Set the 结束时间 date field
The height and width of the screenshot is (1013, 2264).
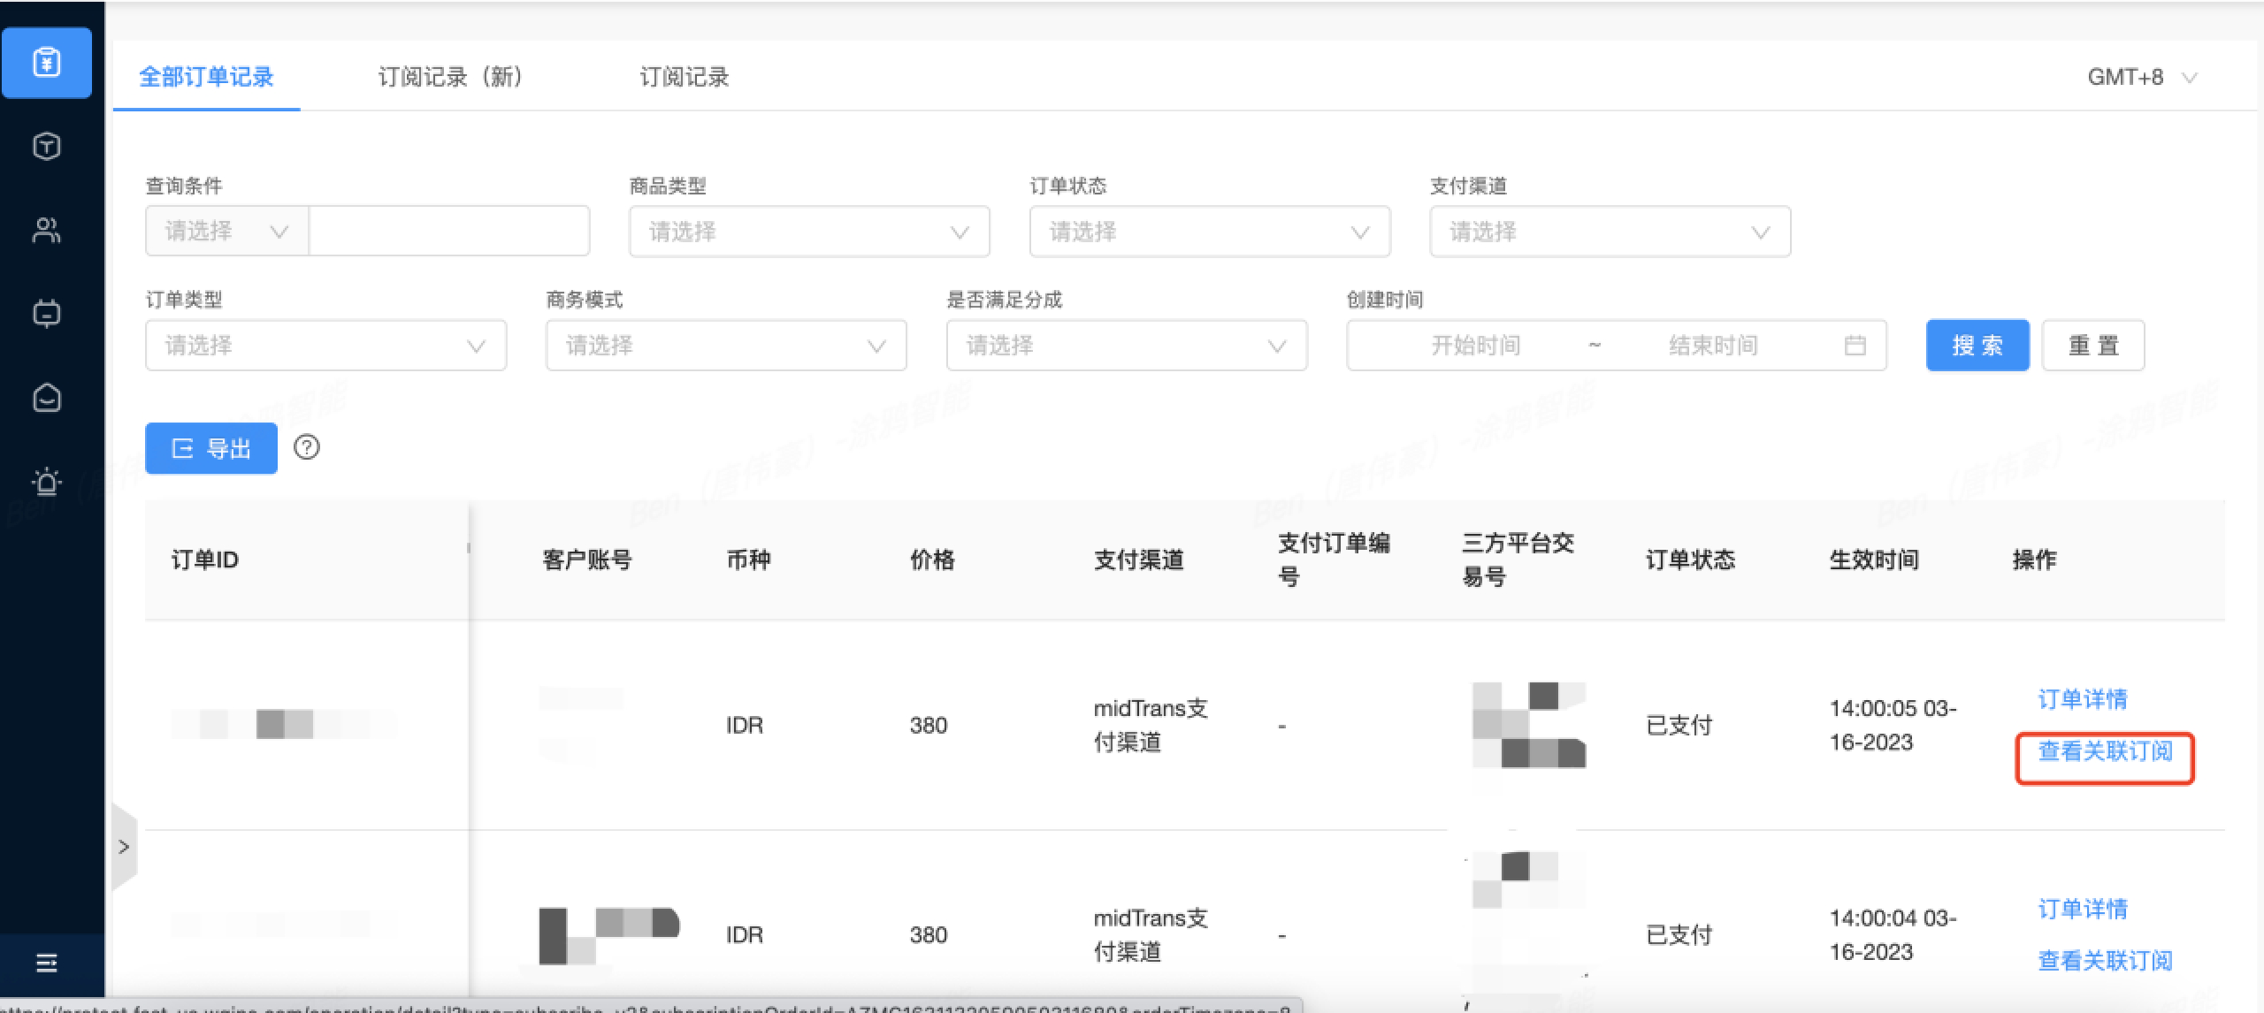pyautogui.click(x=1713, y=346)
